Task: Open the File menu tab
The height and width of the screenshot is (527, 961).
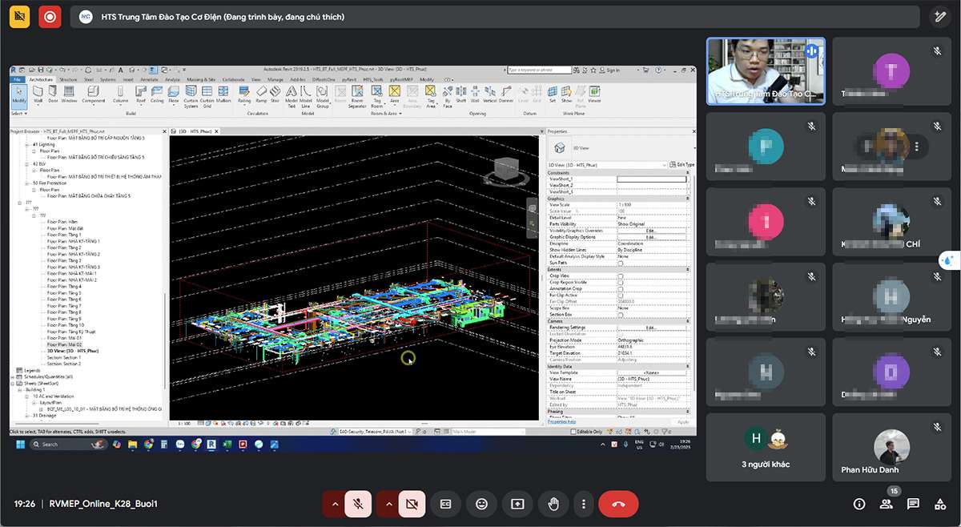Action: coord(17,79)
